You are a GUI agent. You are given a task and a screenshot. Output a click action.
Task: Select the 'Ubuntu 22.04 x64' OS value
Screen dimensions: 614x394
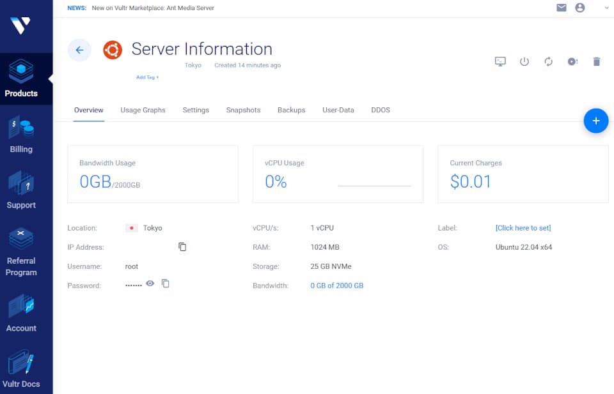point(524,247)
